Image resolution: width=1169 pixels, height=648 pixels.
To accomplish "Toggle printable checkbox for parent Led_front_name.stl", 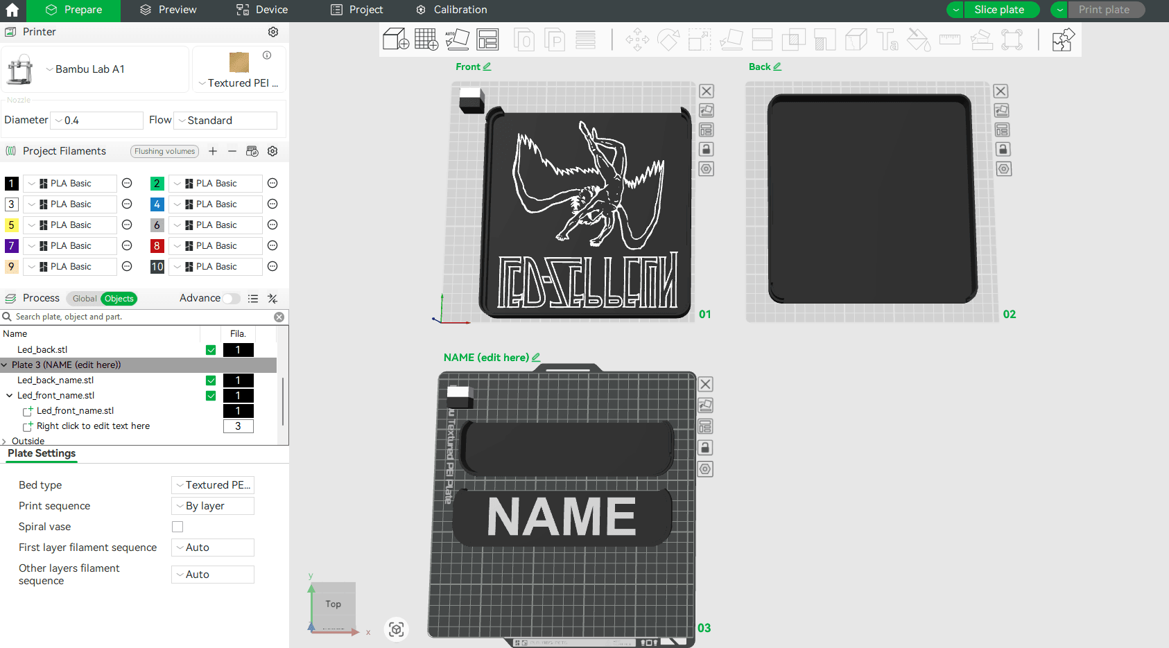I will 211,396.
